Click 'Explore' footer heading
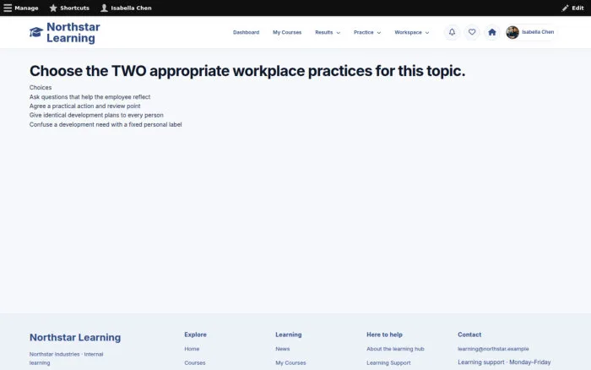This screenshot has height=370, width=591. point(195,335)
